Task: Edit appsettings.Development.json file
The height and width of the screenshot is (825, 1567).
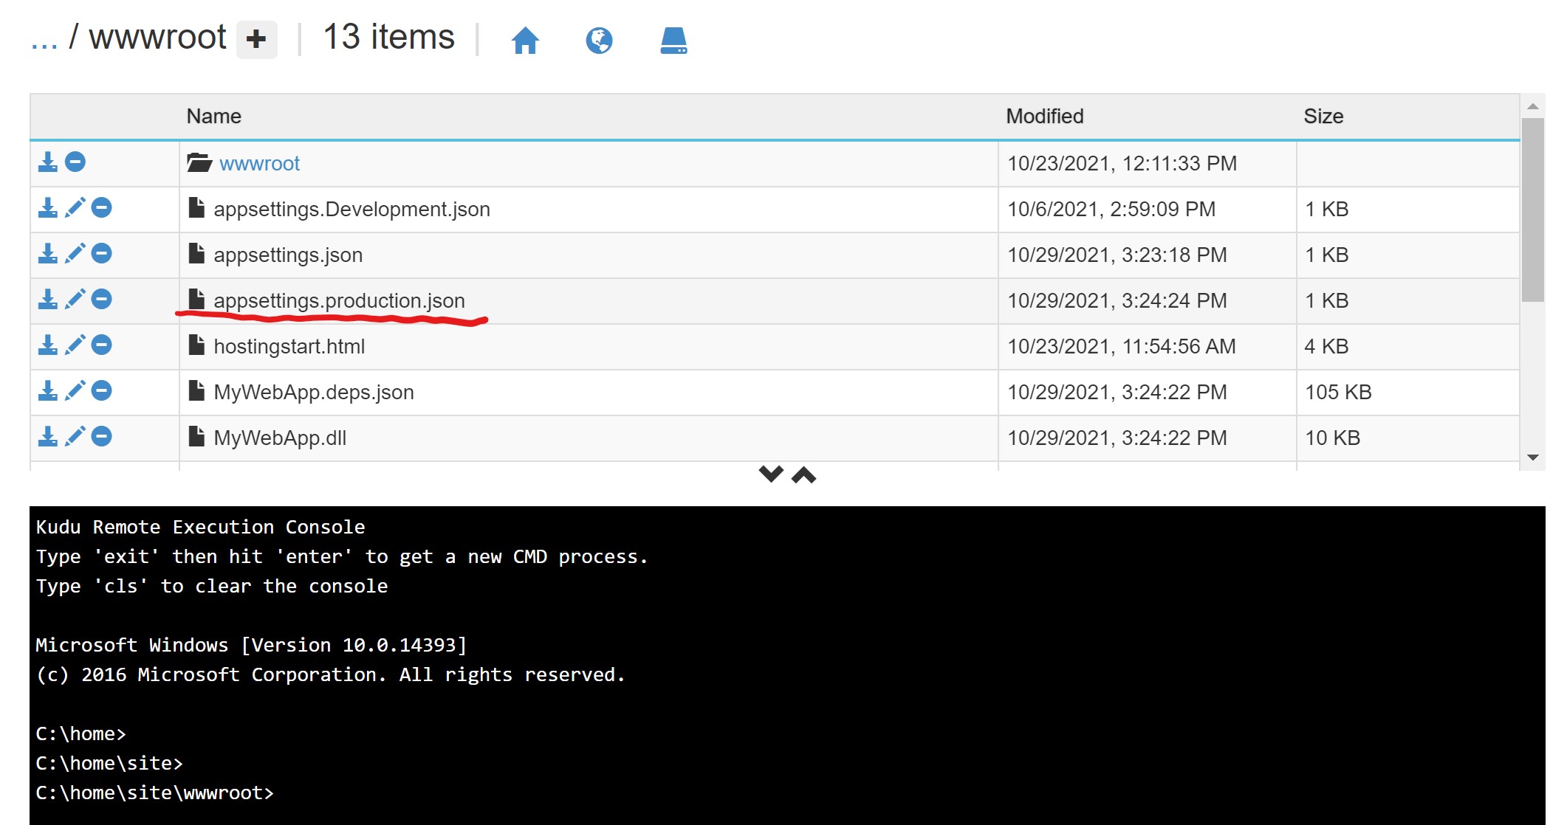Action: [x=75, y=208]
